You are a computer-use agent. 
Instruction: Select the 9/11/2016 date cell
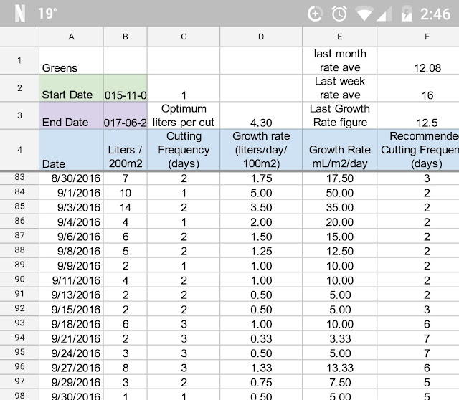[x=71, y=280]
